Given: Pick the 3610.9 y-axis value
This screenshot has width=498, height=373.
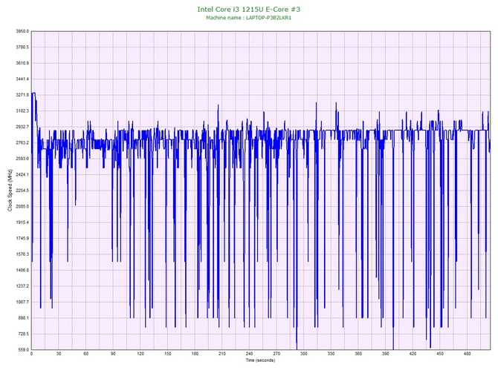Looking at the screenshot, I should click(x=22, y=63).
